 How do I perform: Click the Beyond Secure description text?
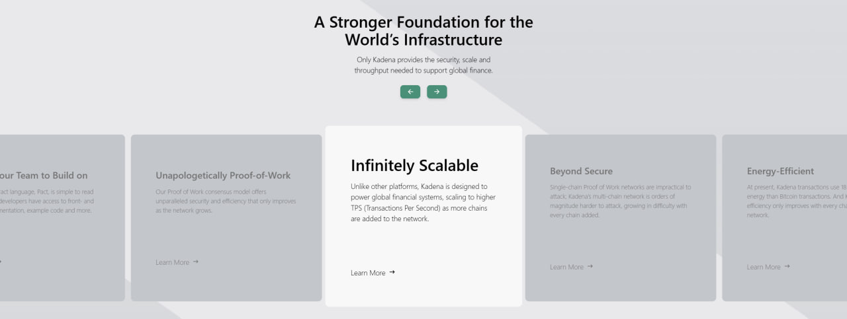(x=620, y=201)
